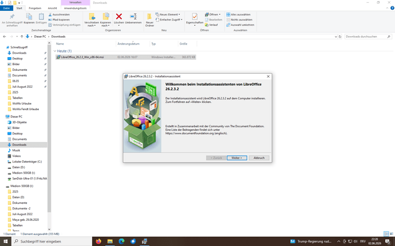Click the installer icon in taskbar
Image resolution: width=395 pixels, height=246 pixels.
tap(144, 241)
